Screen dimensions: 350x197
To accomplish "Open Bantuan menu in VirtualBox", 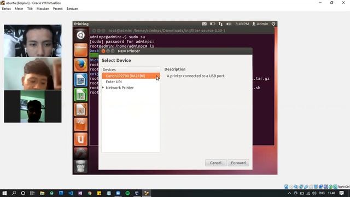I will tap(72, 9).
